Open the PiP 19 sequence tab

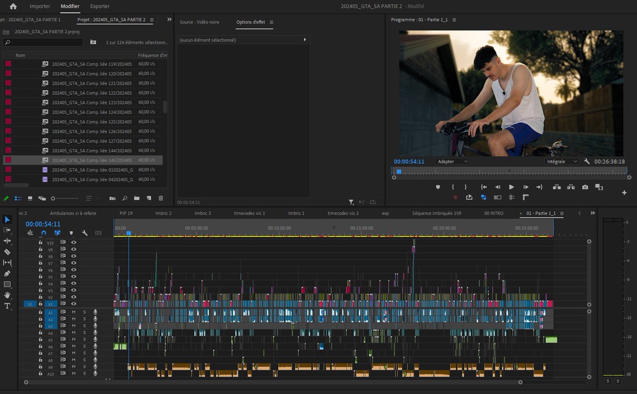coord(126,213)
